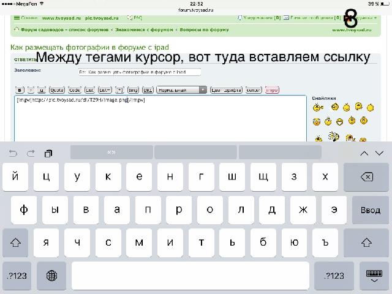The width and height of the screenshot is (392, 294).
Task: Insert a List tag
Action: pyautogui.click(x=89, y=90)
